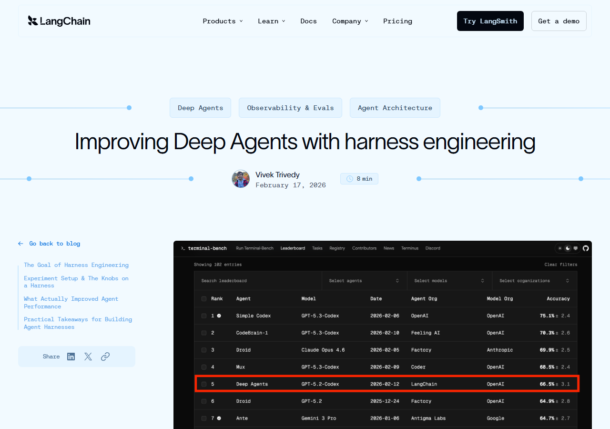Click the left arrow beside Go back to blog
This screenshot has width=610, height=429.
tap(20, 244)
